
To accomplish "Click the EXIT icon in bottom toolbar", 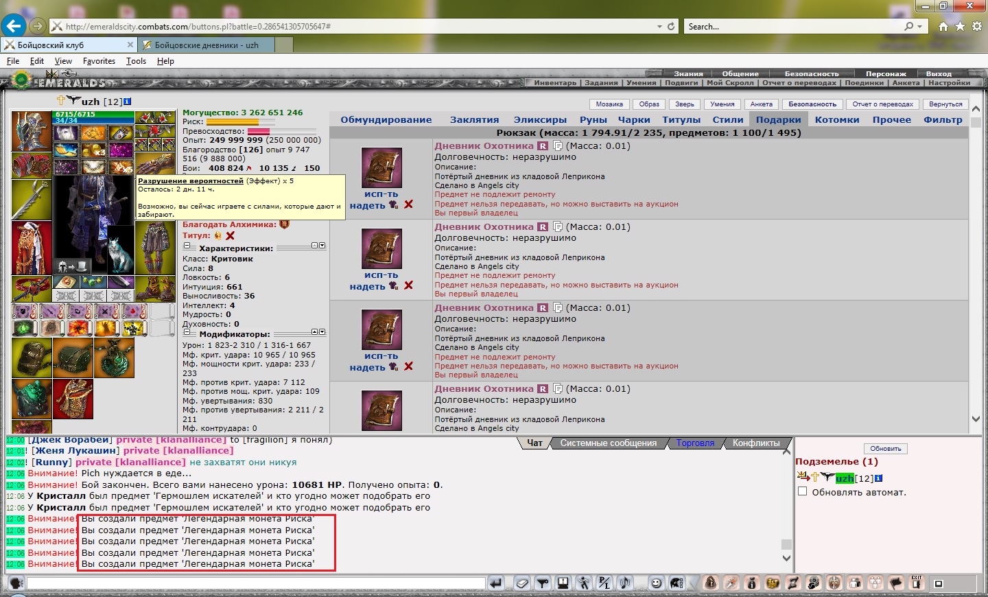I will (917, 583).
